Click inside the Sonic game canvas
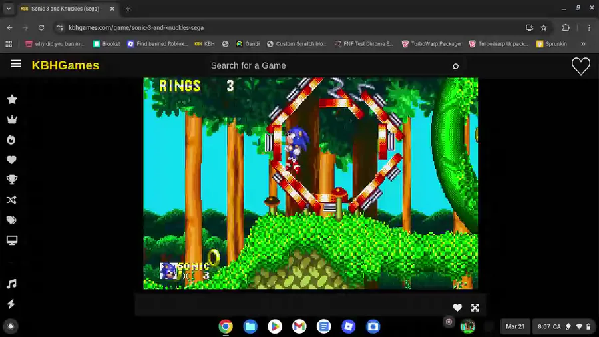The image size is (599, 337). coord(311,183)
